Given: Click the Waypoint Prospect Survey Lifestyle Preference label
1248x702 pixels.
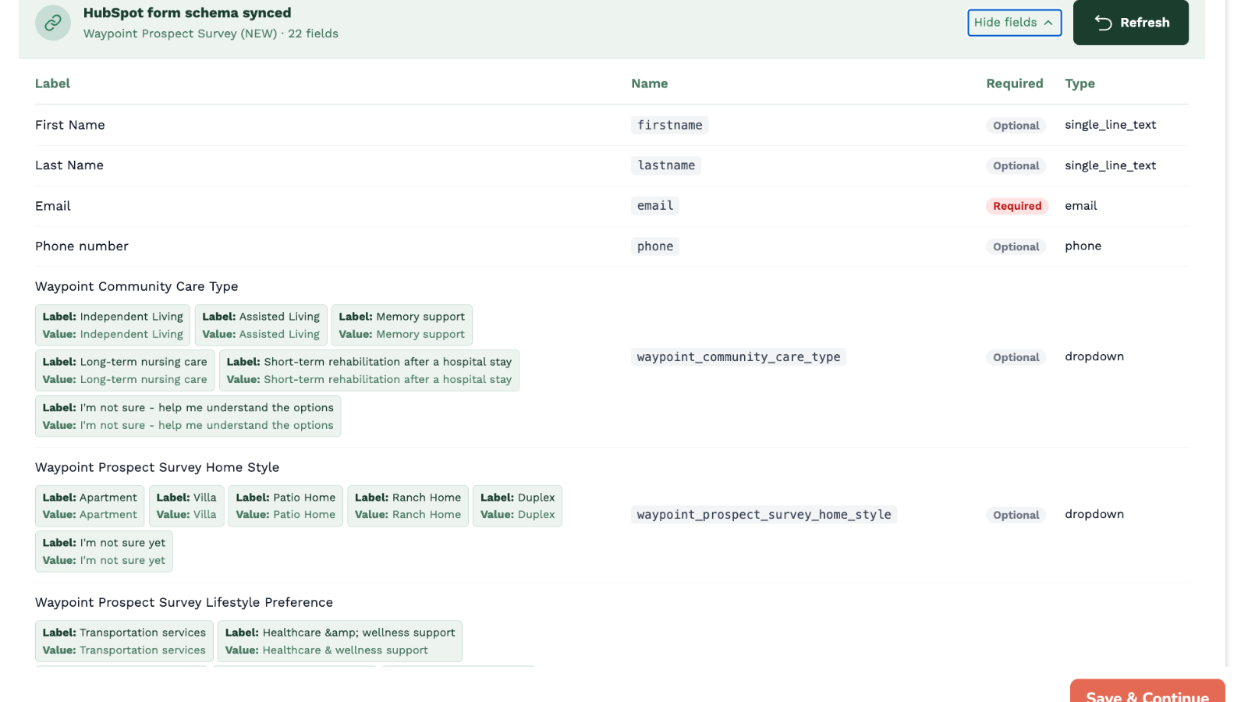Looking at the screenshot, I should coord(184,602).
